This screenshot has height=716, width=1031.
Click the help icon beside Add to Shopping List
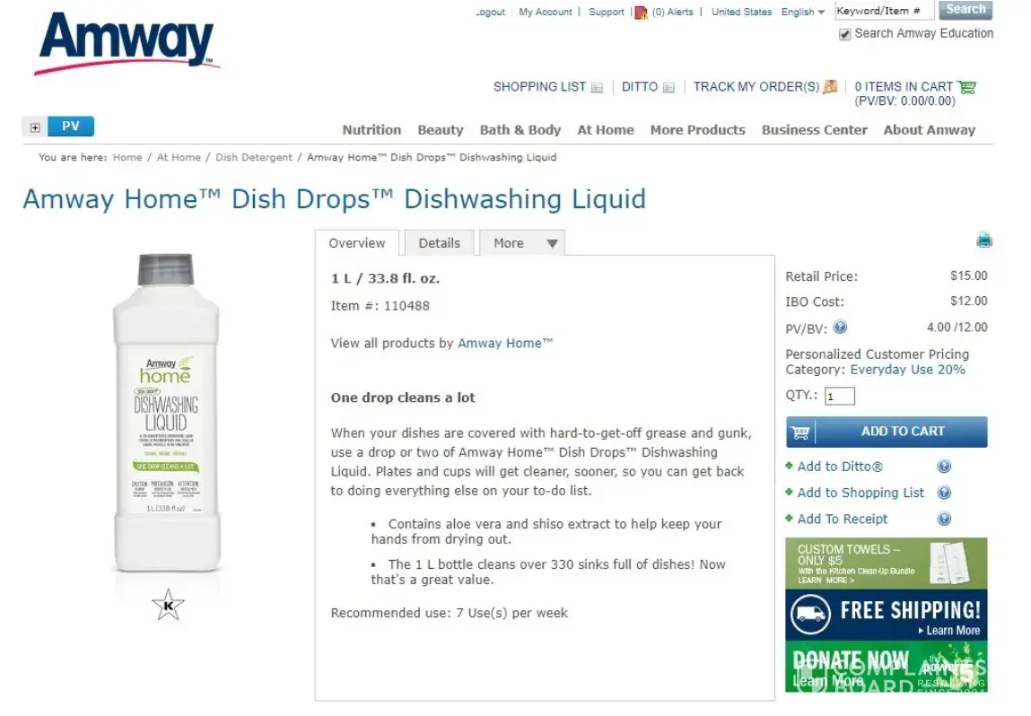[944, 493]
